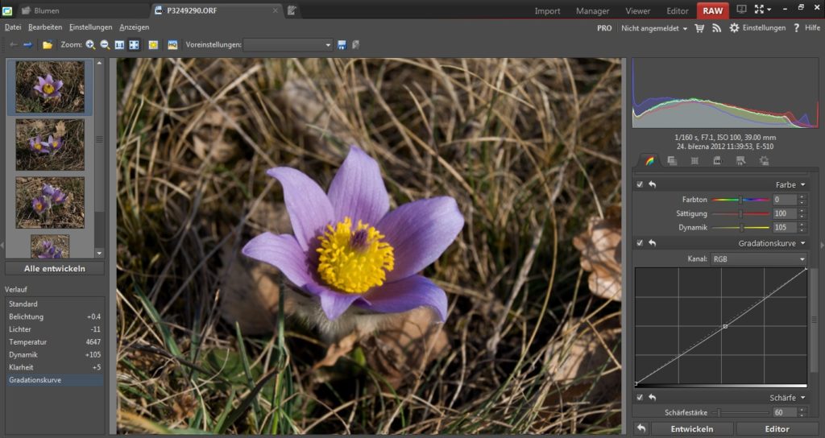Click the zoom out magnifier icon
This screenshot has height=438, width=825.
(105, 45)
